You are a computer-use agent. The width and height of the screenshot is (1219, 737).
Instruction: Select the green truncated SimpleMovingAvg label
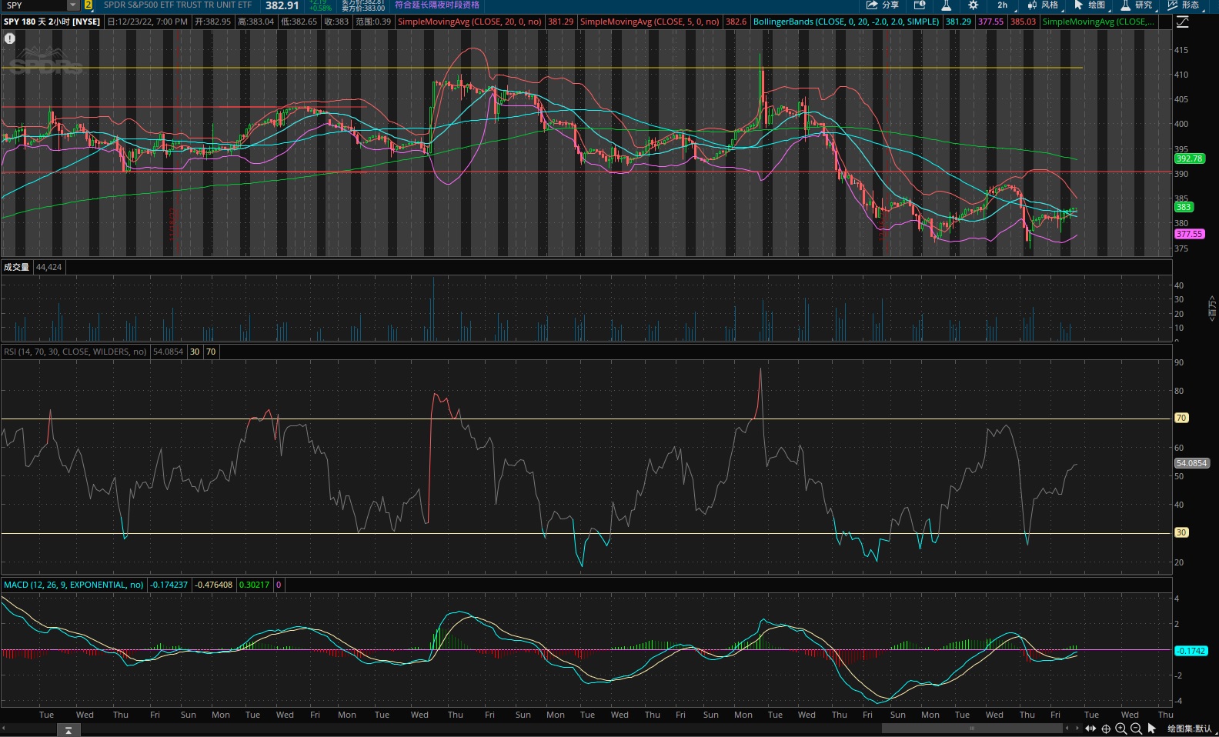(1098, 22)
